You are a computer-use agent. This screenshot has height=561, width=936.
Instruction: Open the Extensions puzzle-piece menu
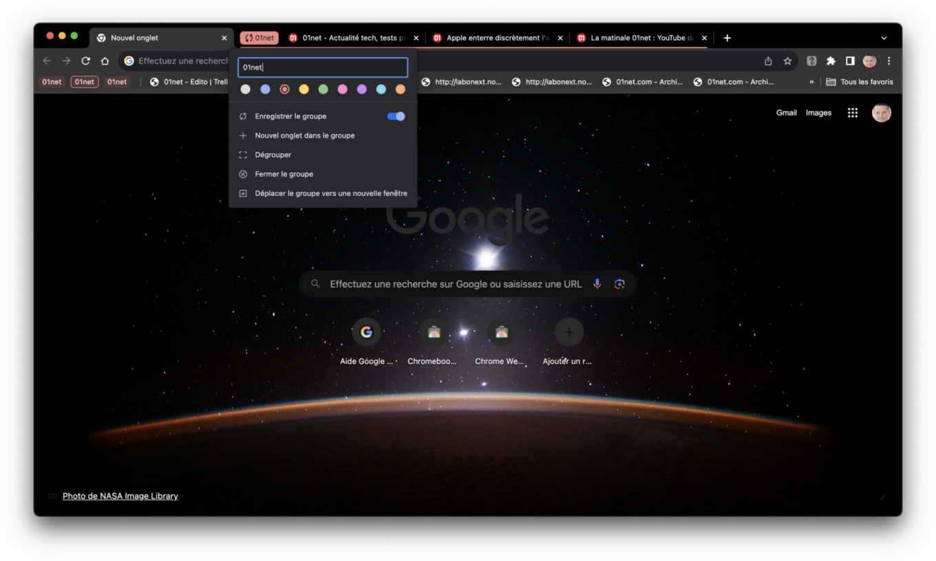(x=831, y=61)
